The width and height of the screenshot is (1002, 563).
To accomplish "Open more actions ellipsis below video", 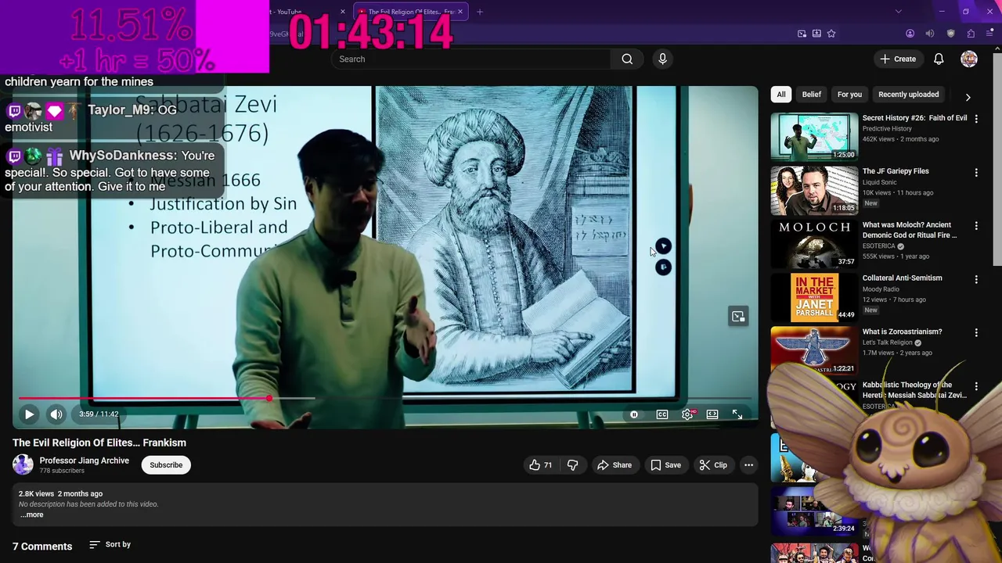I will tap(748, 465).
